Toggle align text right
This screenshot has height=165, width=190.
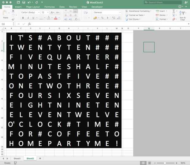75,15
